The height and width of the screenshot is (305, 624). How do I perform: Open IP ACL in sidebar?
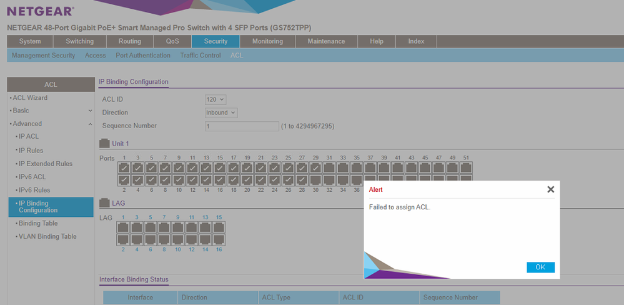[x=29, y=136]
